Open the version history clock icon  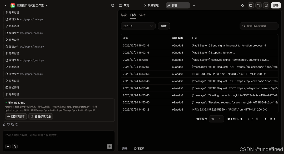click(113, 5)
